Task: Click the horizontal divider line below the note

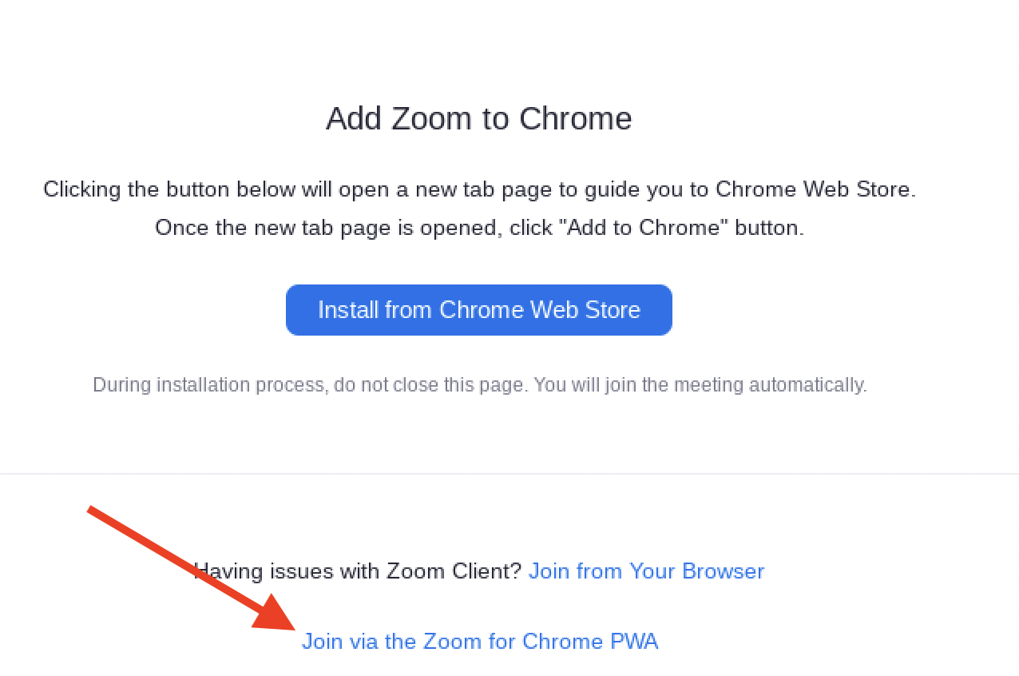Action: point(509,474)
